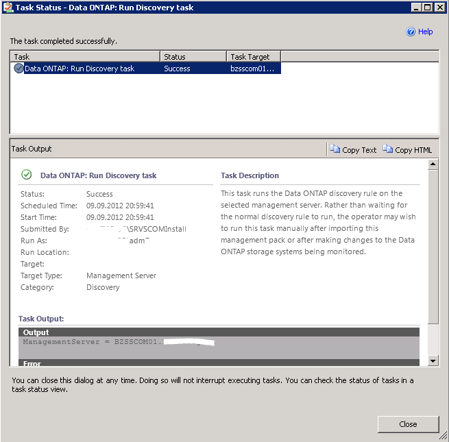The width and height of the screenshot is (449, 442).
Task: Click the Task Description heading
Action: pyautogui.click(x=250, y=175)
